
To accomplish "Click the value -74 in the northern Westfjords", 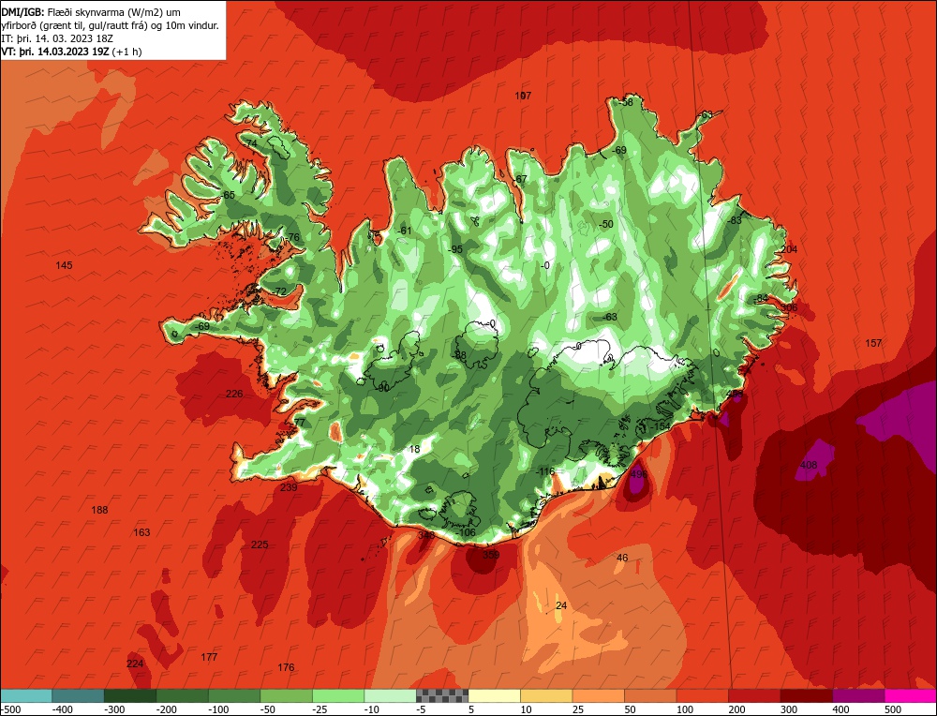I will (x=250, y=143).
